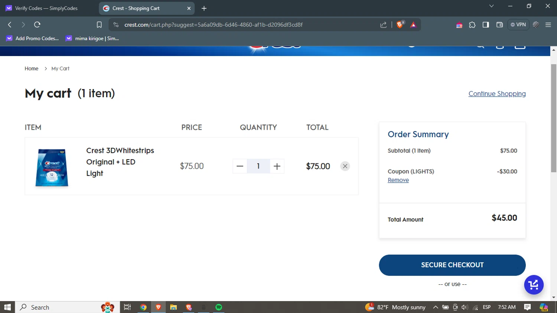Open the Extensions puzzle-piece icon
Image resolution: width=557 pixels, height=313 pixels.
[472, 25]
